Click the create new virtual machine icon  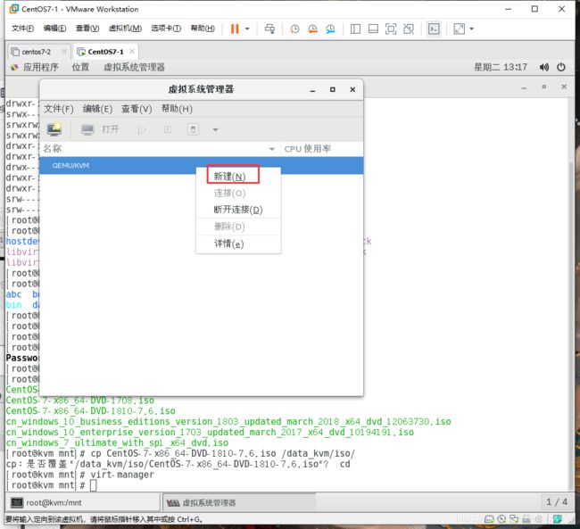54,129
